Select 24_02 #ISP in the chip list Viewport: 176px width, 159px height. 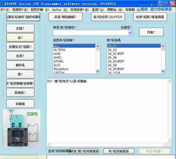pyautogui.click(x=134, y=54)
